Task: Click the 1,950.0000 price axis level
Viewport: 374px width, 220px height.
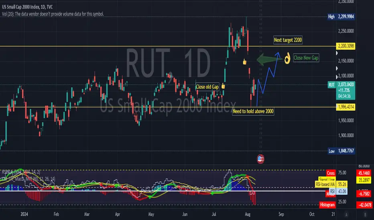Action: click(346, 120)
